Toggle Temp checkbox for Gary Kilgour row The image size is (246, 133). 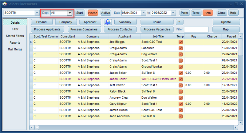[x=181, y=104]
